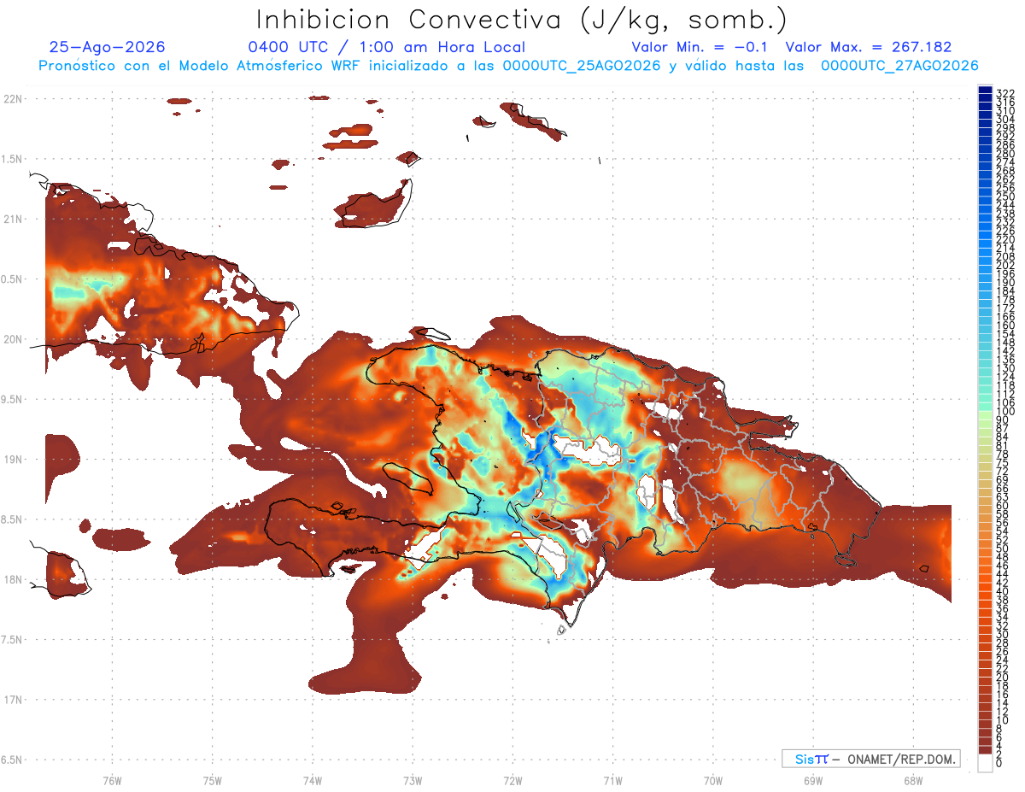Click the '18N' latitude label

tap(13, 579)
